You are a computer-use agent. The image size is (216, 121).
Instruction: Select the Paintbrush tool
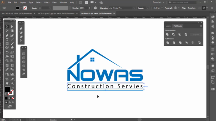point(12,44)
